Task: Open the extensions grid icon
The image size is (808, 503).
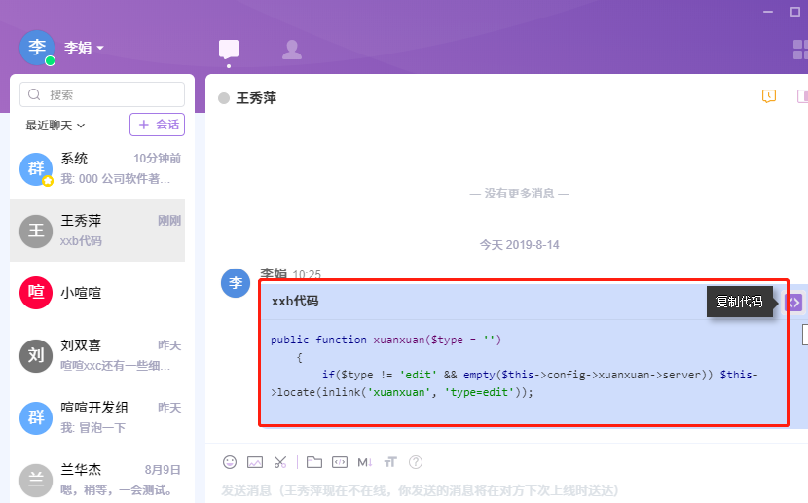Action: (x=799, y=51)
